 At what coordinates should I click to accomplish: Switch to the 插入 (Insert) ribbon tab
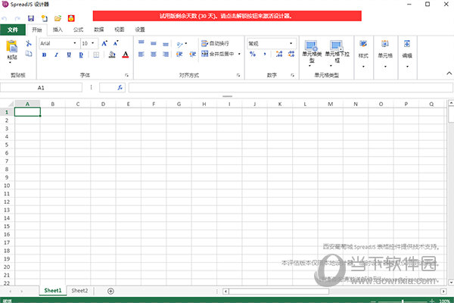point(58,29)
